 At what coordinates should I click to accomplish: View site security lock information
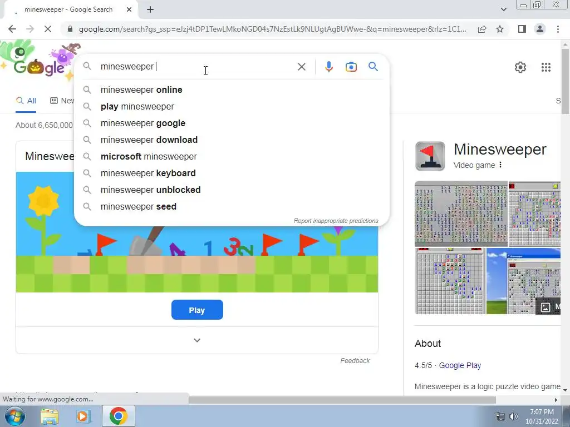click(x=70, y=29)
